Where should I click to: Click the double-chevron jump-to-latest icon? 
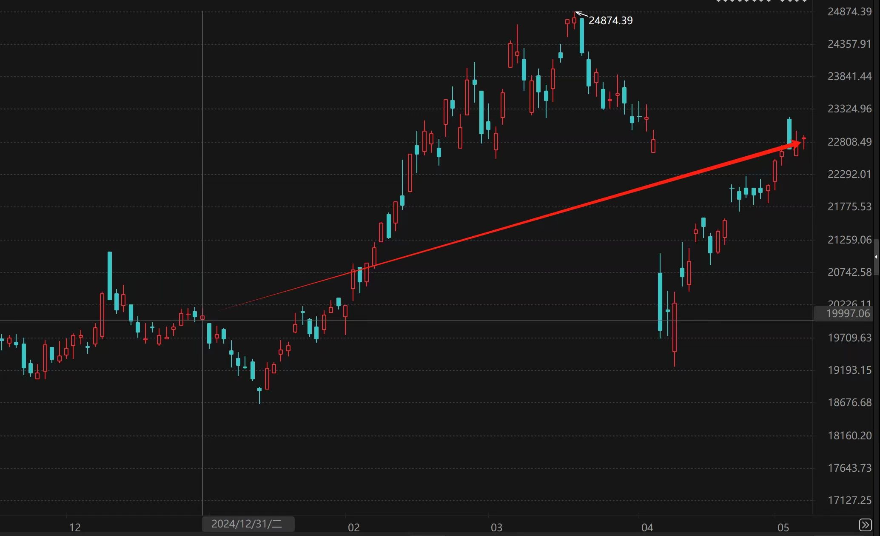click(865, 525)
